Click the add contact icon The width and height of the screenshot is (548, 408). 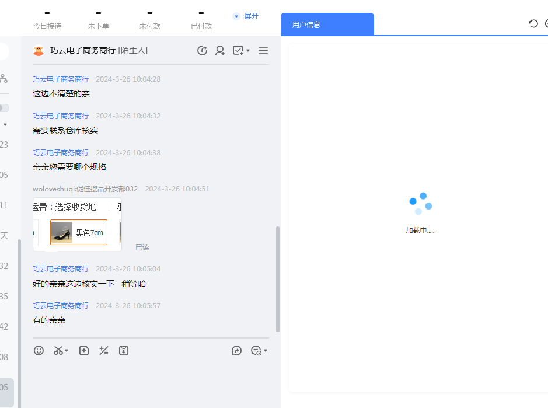tap(220, 51)
